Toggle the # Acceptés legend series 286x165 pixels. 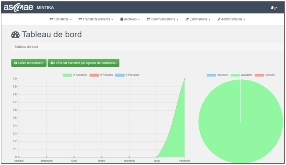75,75
